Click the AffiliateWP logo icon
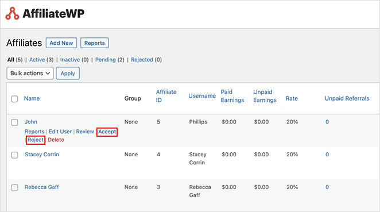Viewport: 380px width, 212px height. pyautogui.click(x=12, y=13)
